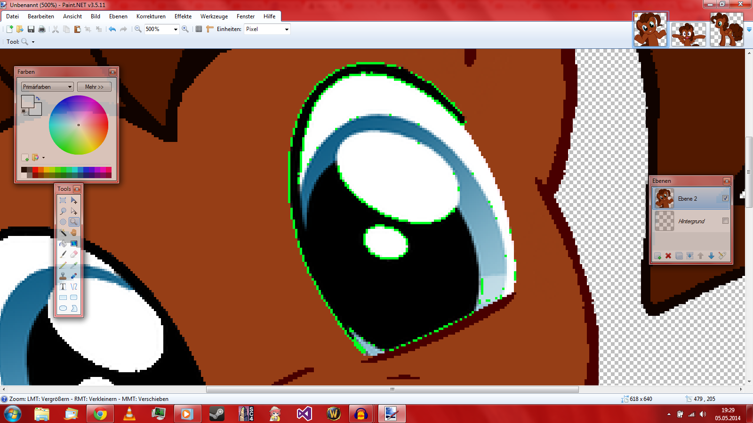Open the zoom level 500% dropdown
Image resolution: width=753 pixels, height=423 pixels.
pyautogui.click(x=176, y=29)
